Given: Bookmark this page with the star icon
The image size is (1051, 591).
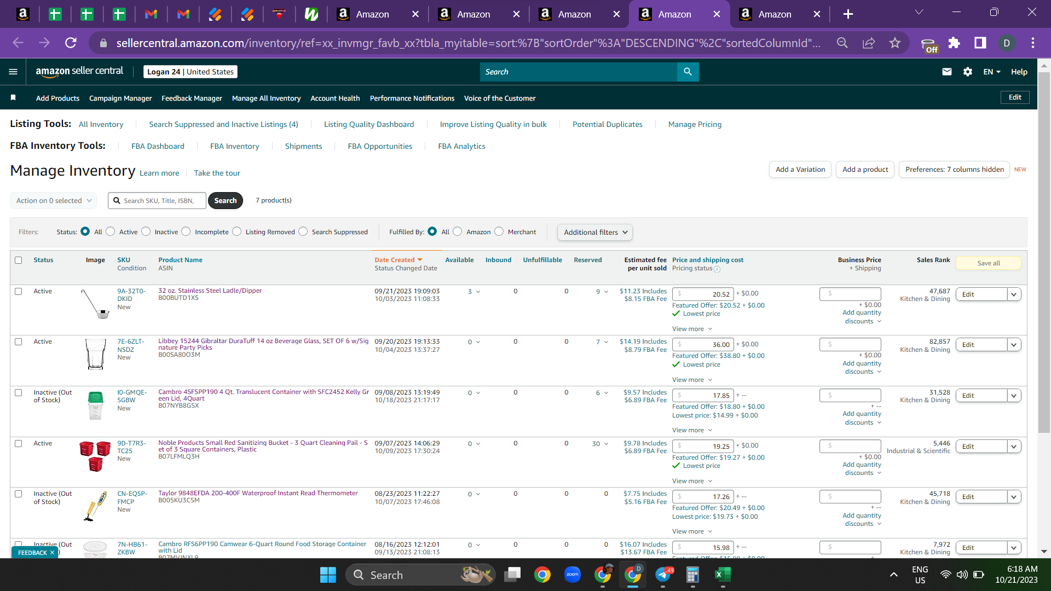Looking at the screenshot, I should tap(895, 43).
